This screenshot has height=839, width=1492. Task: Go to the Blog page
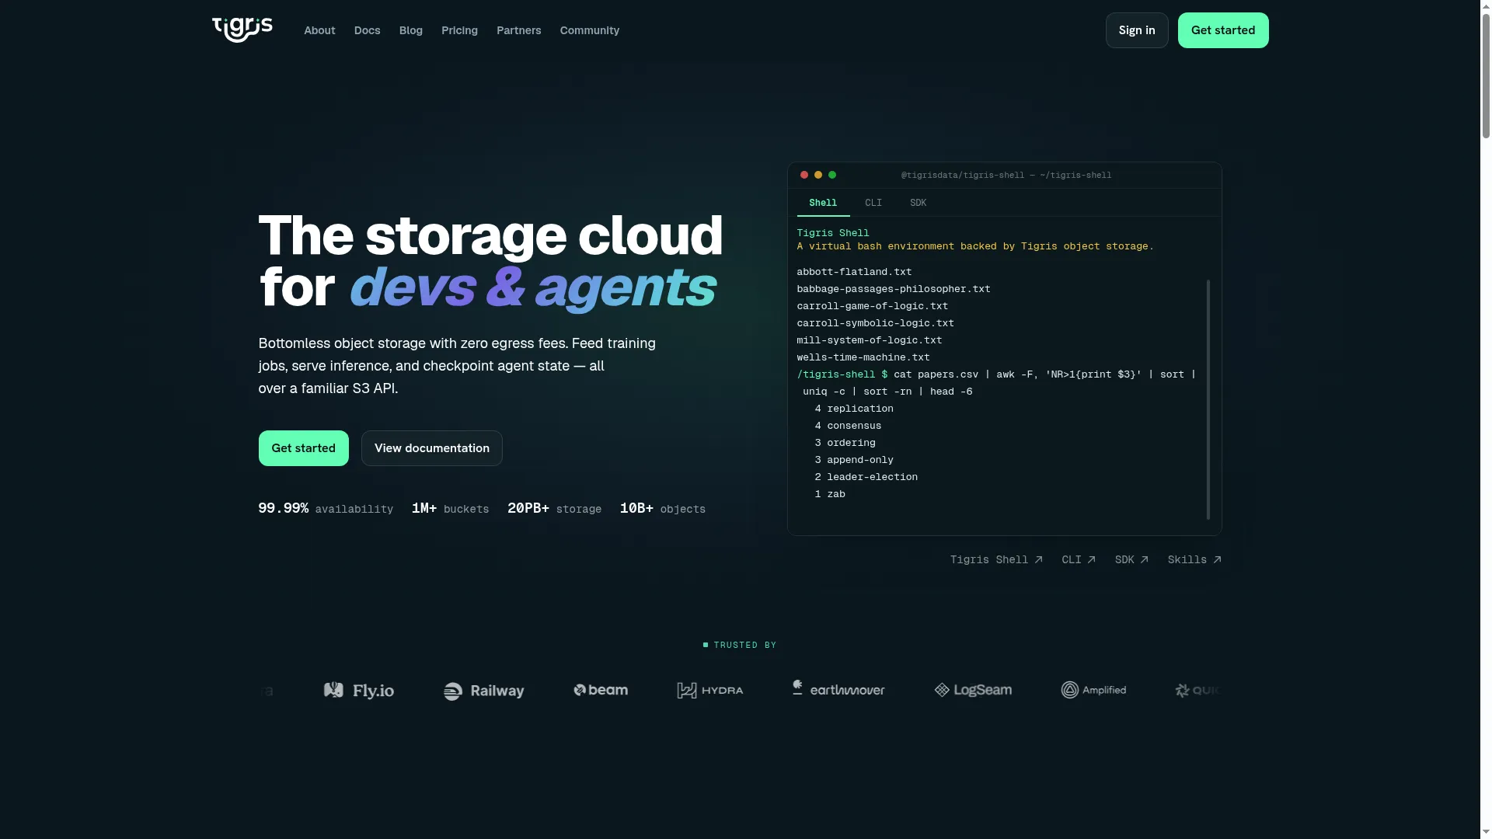[x=410, y=30]
